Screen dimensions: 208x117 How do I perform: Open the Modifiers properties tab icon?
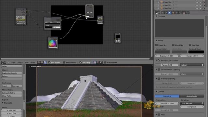coord(180,13)
